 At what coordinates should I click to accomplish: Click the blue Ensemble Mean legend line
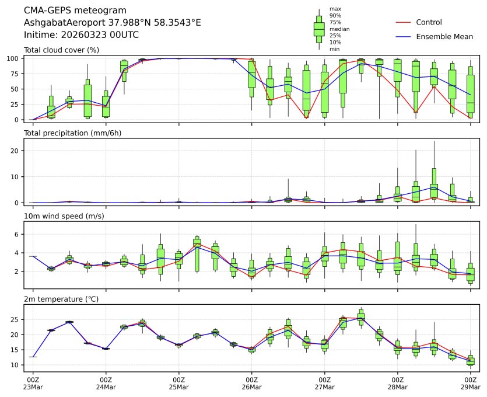click(x=404, y=37)
